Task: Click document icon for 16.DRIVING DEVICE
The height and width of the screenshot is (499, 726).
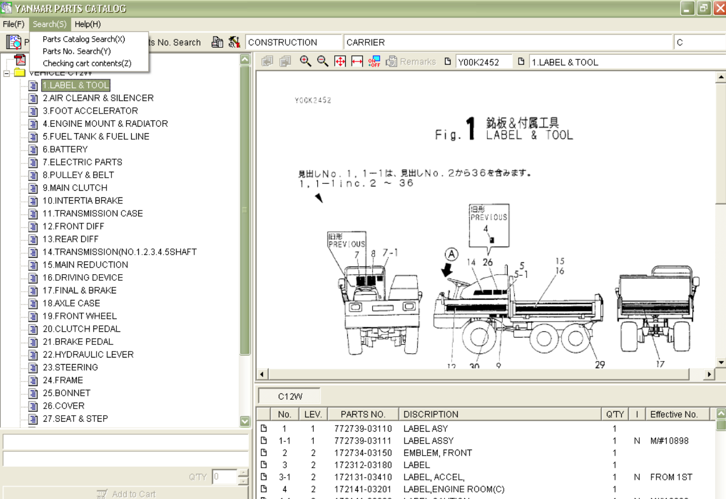Action: 33,277
